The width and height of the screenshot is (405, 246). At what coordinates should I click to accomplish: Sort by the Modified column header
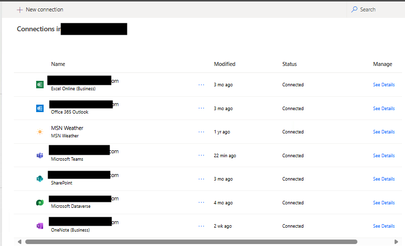225,64
